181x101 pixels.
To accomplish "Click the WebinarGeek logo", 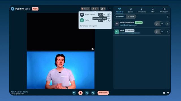I will (x=20, y=9).
